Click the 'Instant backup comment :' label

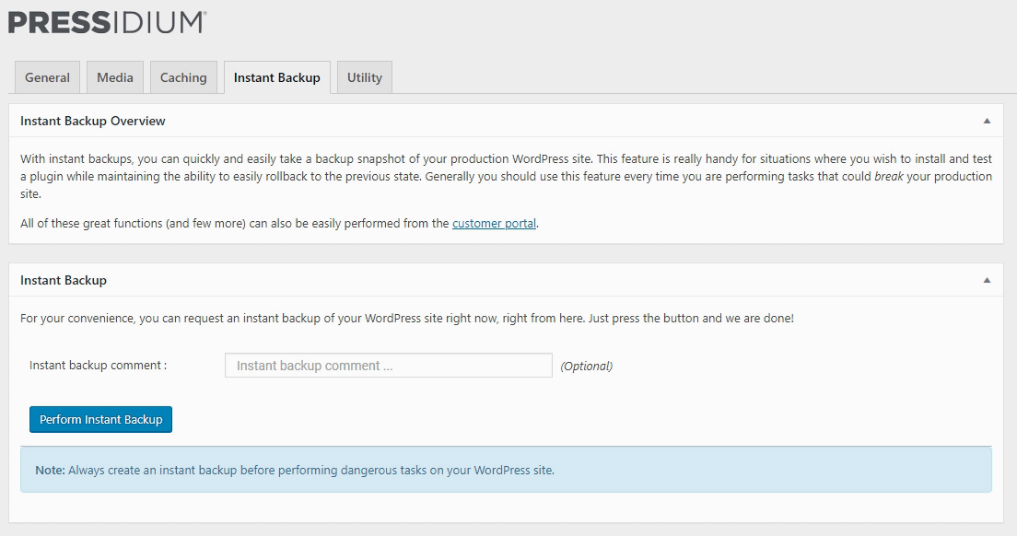(98, 365)
